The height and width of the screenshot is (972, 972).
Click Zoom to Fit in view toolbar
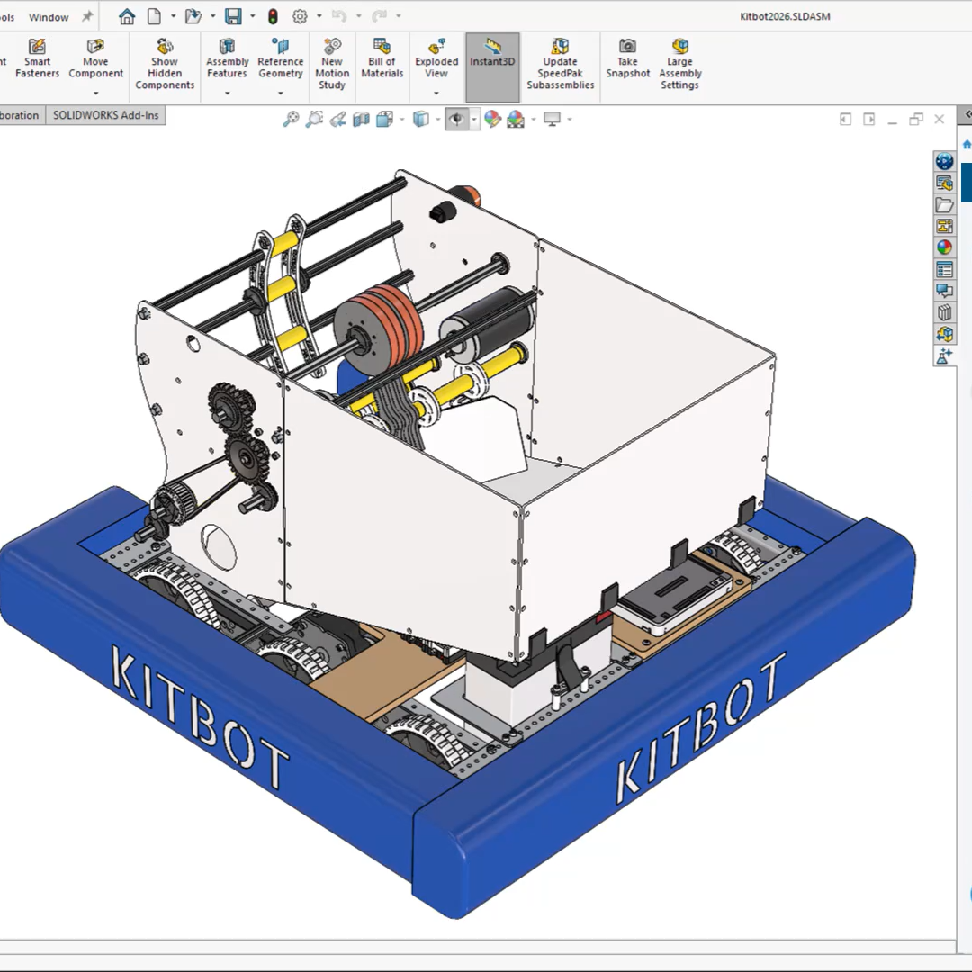(291, 119)
